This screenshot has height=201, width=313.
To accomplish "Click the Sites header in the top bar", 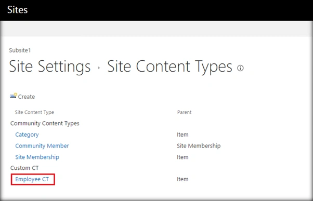I will coord(17,9).
